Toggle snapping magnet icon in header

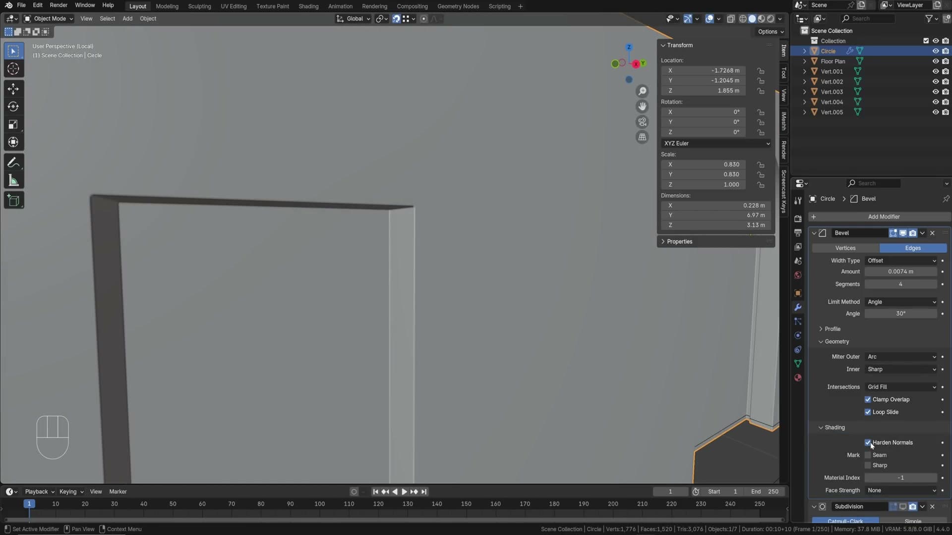coord(396,19)
